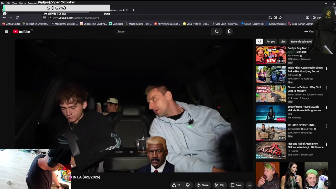Open the Bad Friends video thumbnail
This screenshot has width=336, height=189.
271,55
